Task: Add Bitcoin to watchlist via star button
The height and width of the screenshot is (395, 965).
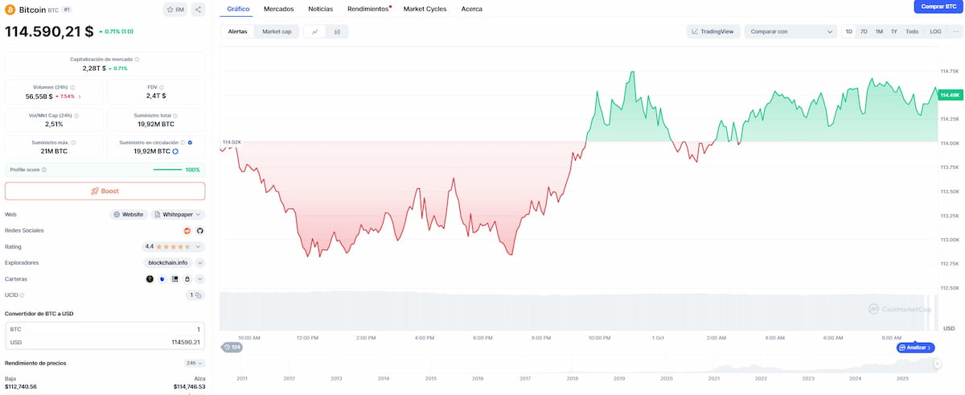Action: tap(175, 10)
